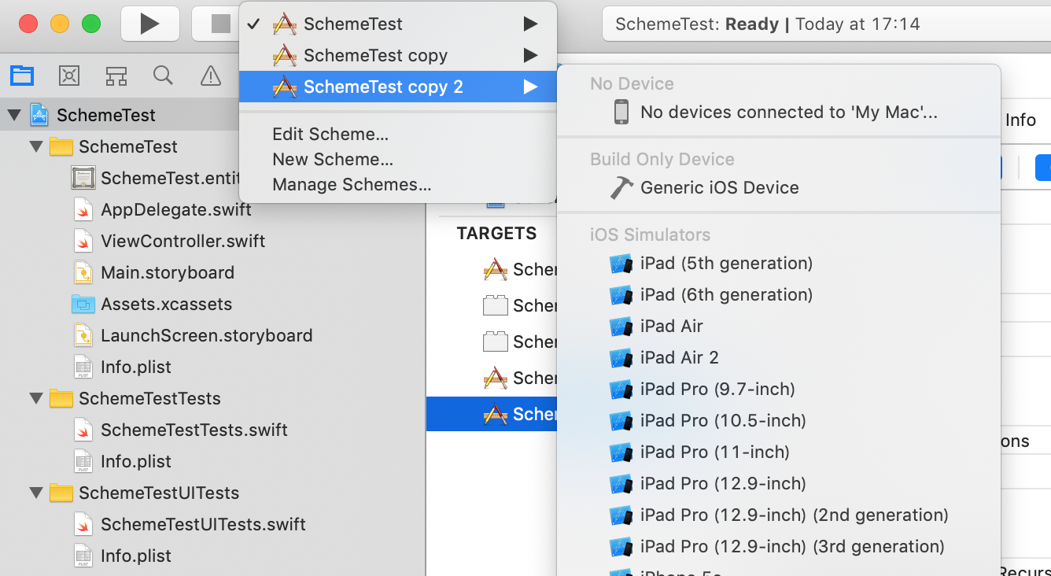Image resolution: width=1051 pixels, height=576 pixels.
Task: Open the Issue navigator warning icon
Action: click(210, 76)
